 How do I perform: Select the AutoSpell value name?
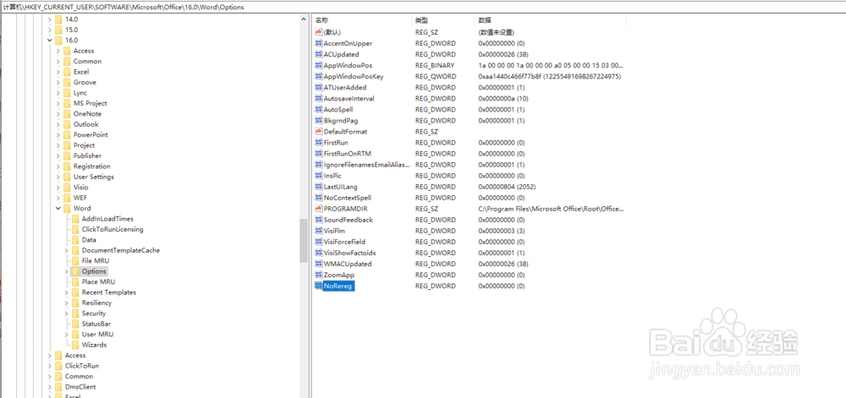[338, 109]
